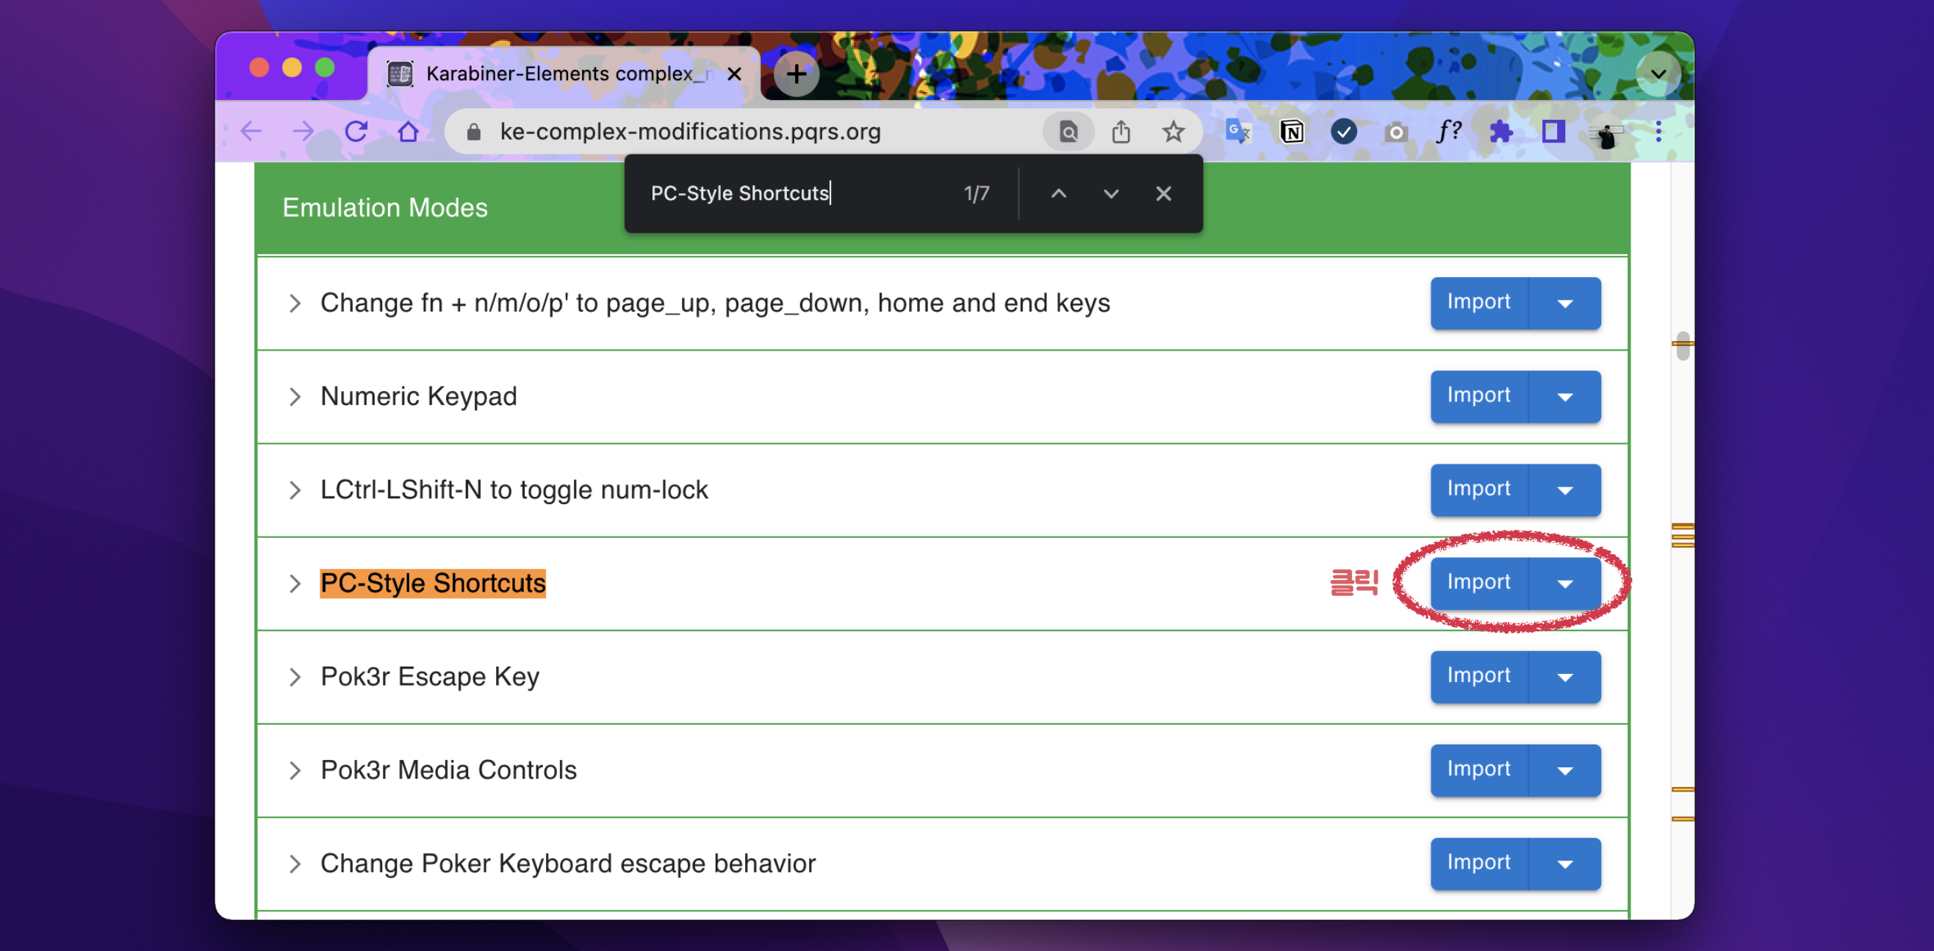The height and width of the screenshot is (951, 1934).
Task: Open the share icon in address bar
Action: tap(1120, 132)
